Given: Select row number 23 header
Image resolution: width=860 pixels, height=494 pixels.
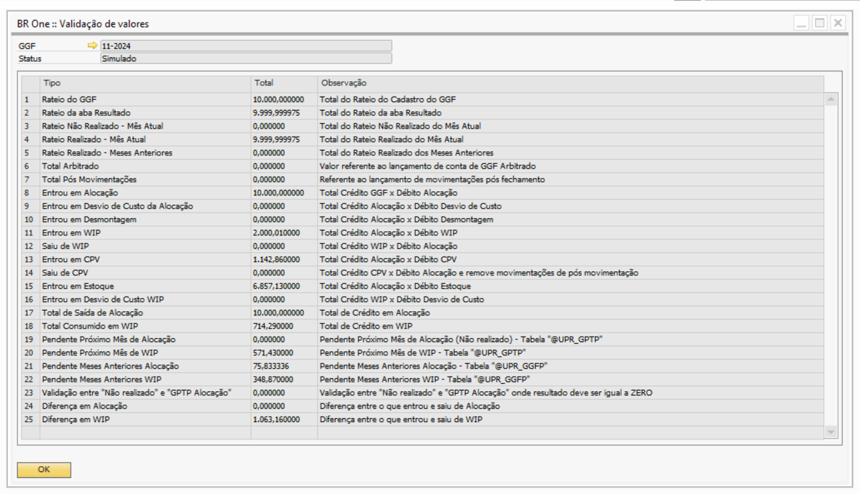Looking at the screenshot, I should pos(31,393).
